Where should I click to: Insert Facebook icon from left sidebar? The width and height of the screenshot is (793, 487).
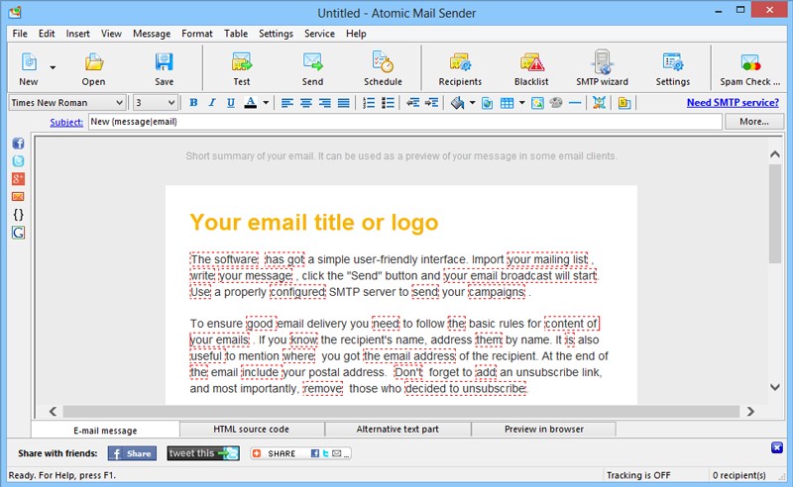18,144
